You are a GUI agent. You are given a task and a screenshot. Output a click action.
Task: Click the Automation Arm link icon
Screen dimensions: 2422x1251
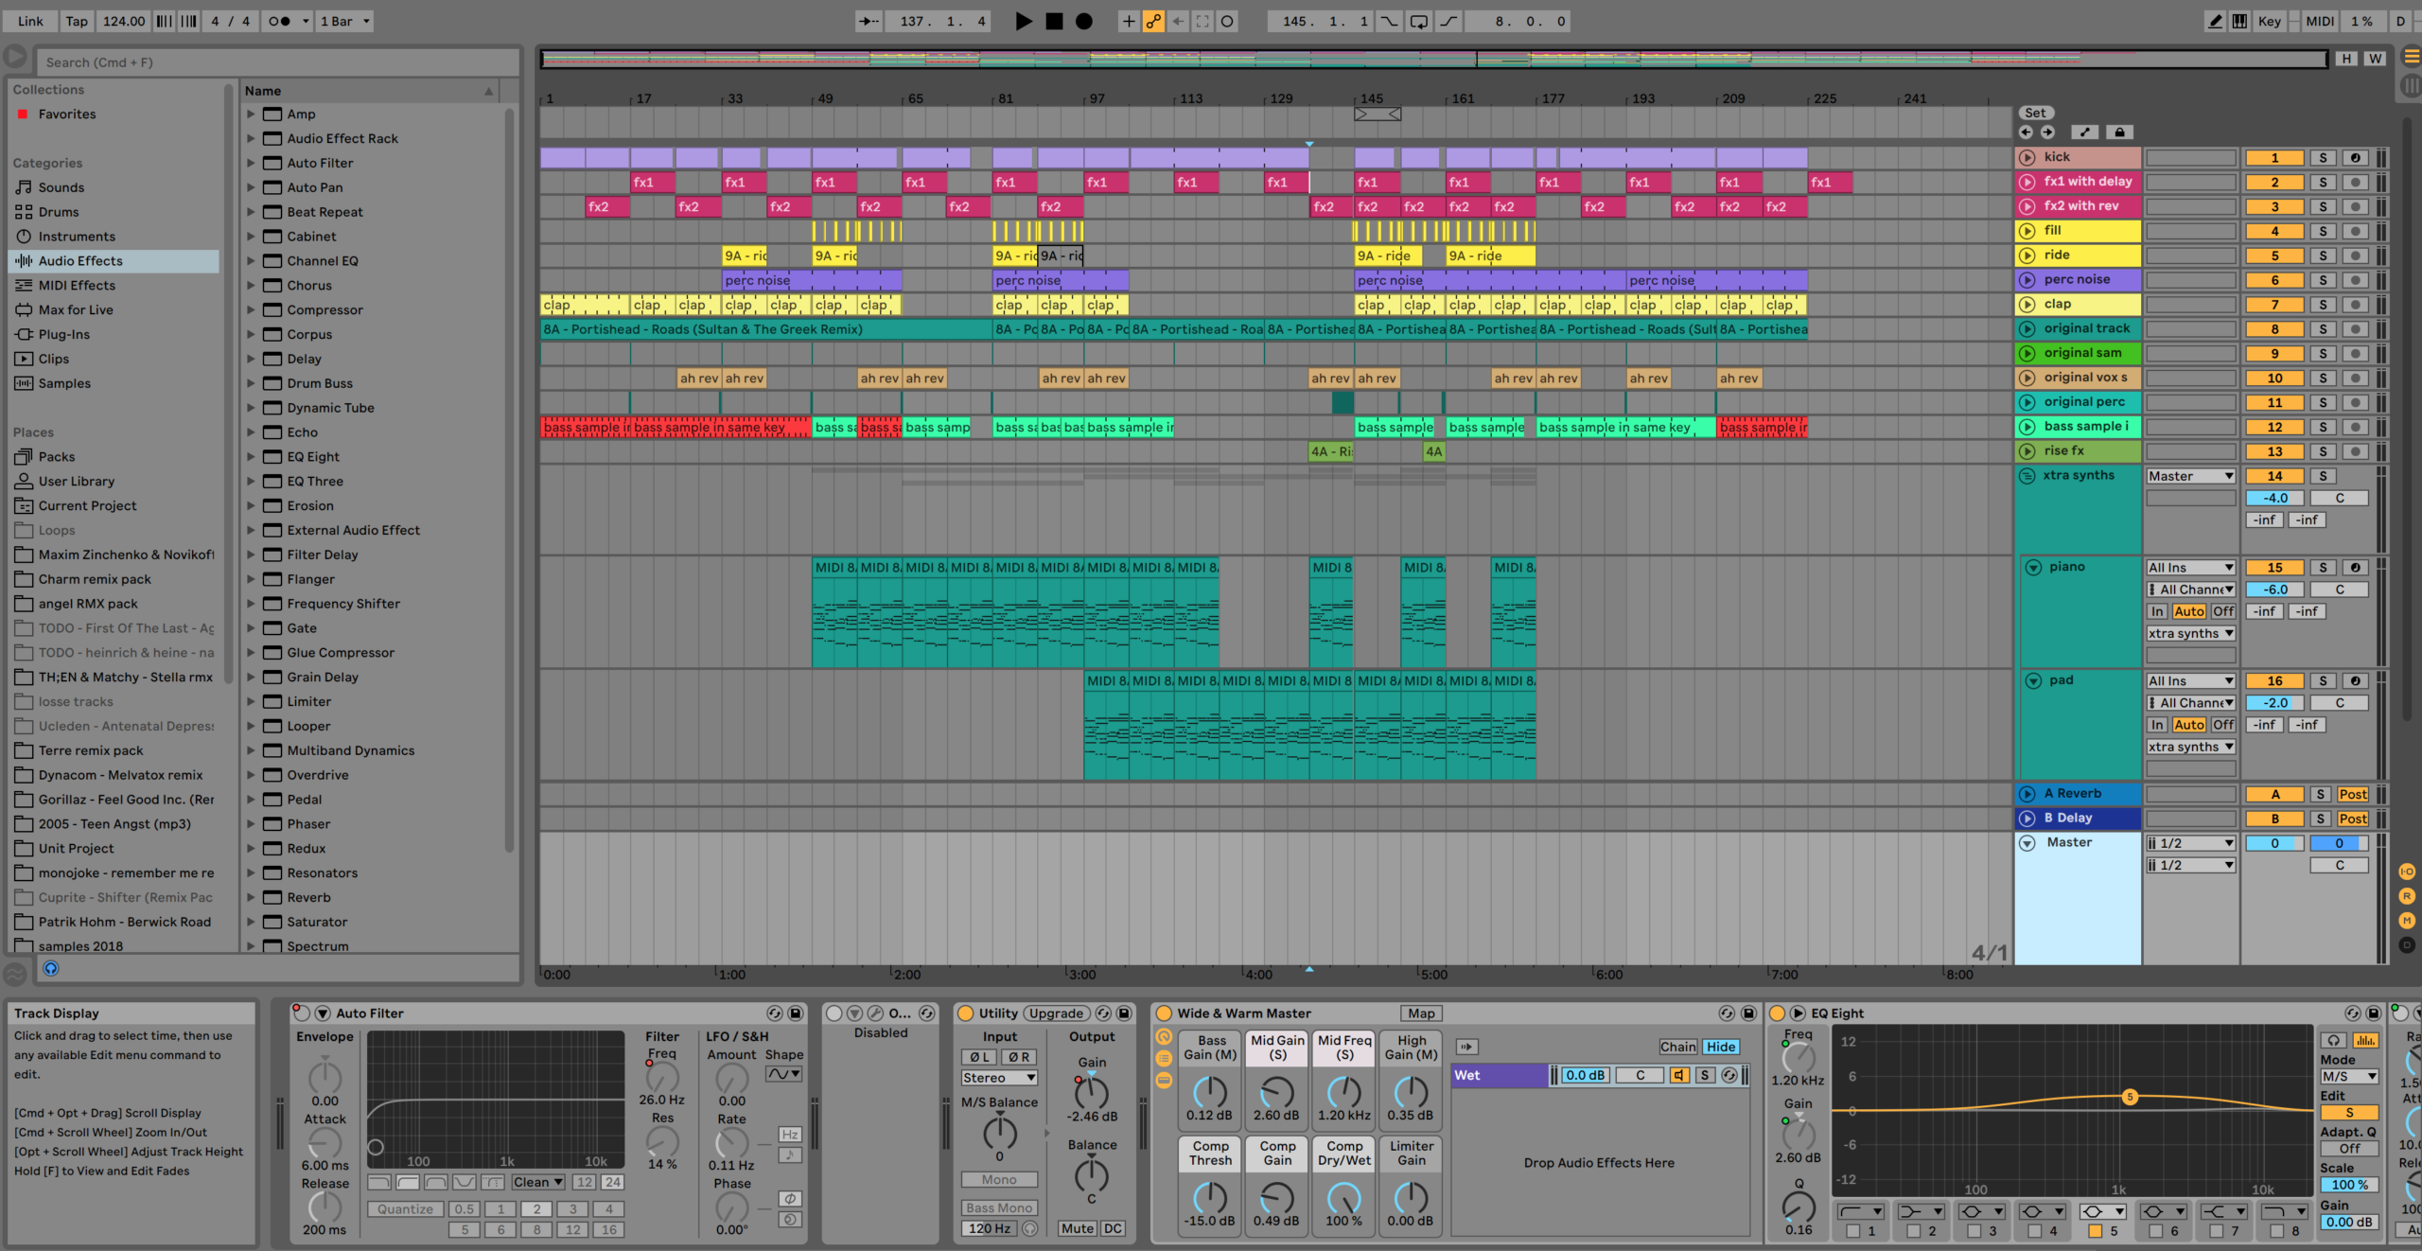1153,21
